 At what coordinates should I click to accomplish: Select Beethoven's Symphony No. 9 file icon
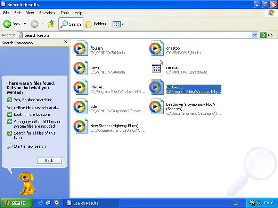coord(156,106)
